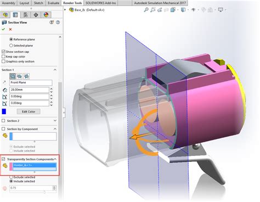Switch to the Evaluate tab
Viewport: 260px width, 202px height.
tap(53, 3)
